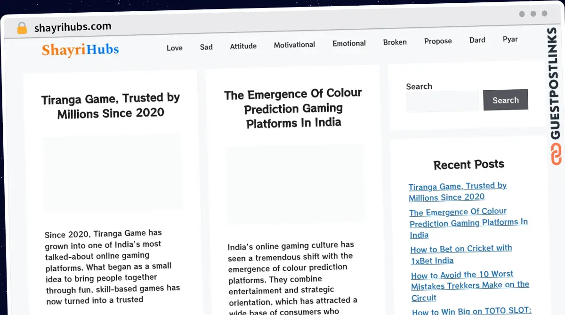Click the ShayriHubs logo
565x315 pixels.
(x=80, y=50)
